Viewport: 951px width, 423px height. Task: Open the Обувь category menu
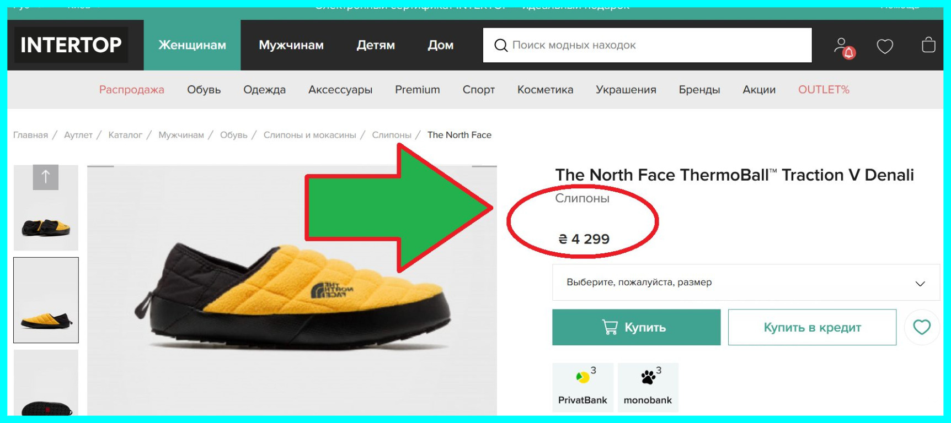[x=204, y=90]
